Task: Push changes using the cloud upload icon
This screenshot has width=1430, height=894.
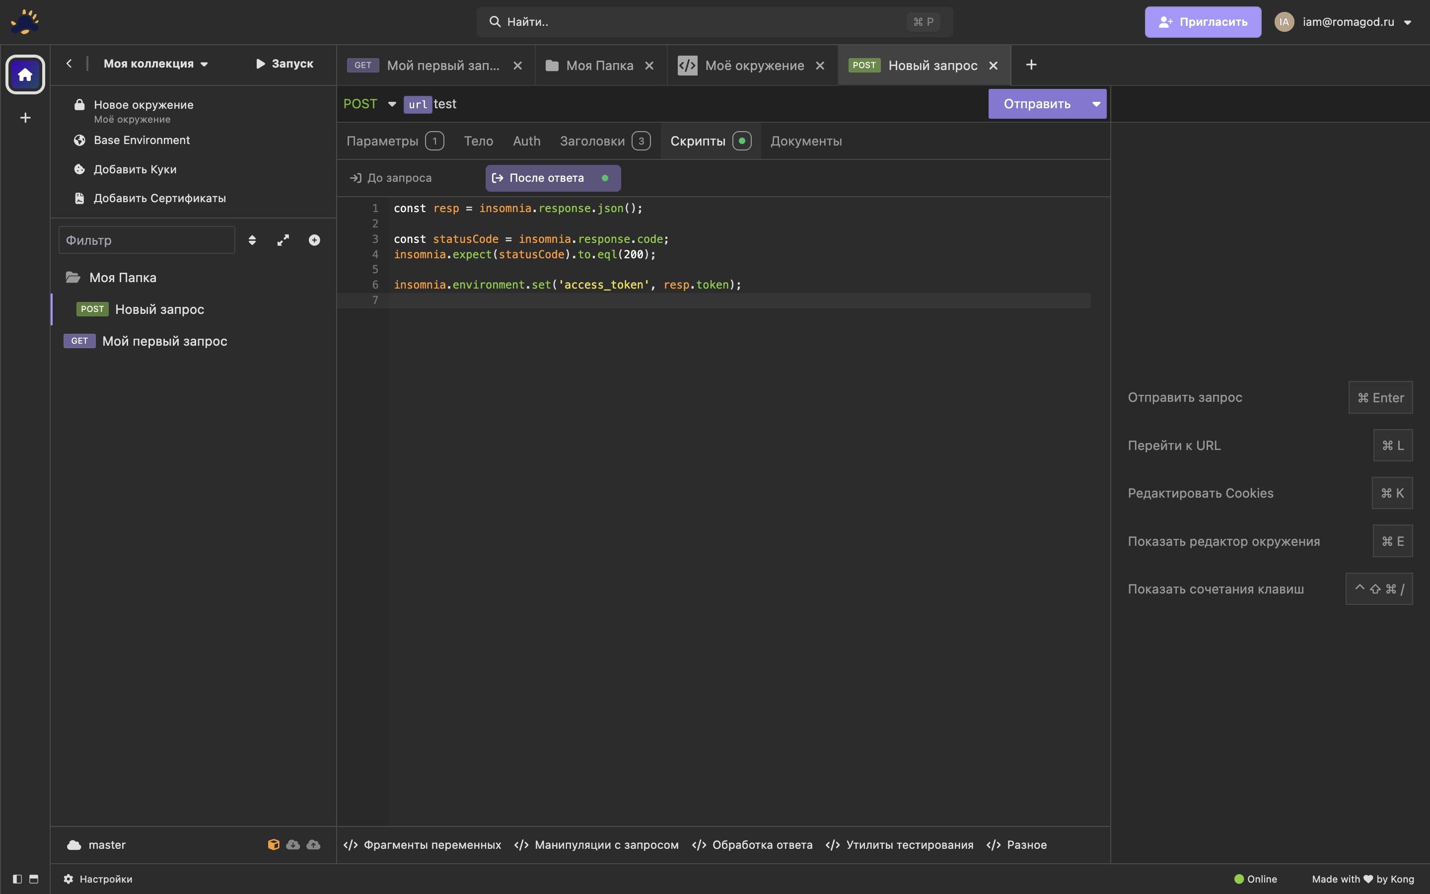Action: [313, 844]
